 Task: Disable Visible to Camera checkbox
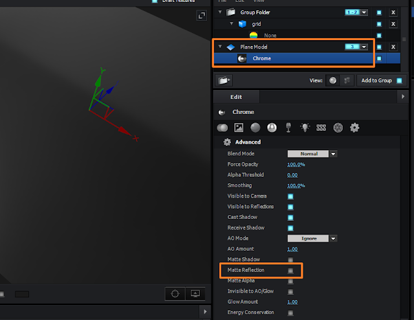pyautogui.click(x=290, y=196)
